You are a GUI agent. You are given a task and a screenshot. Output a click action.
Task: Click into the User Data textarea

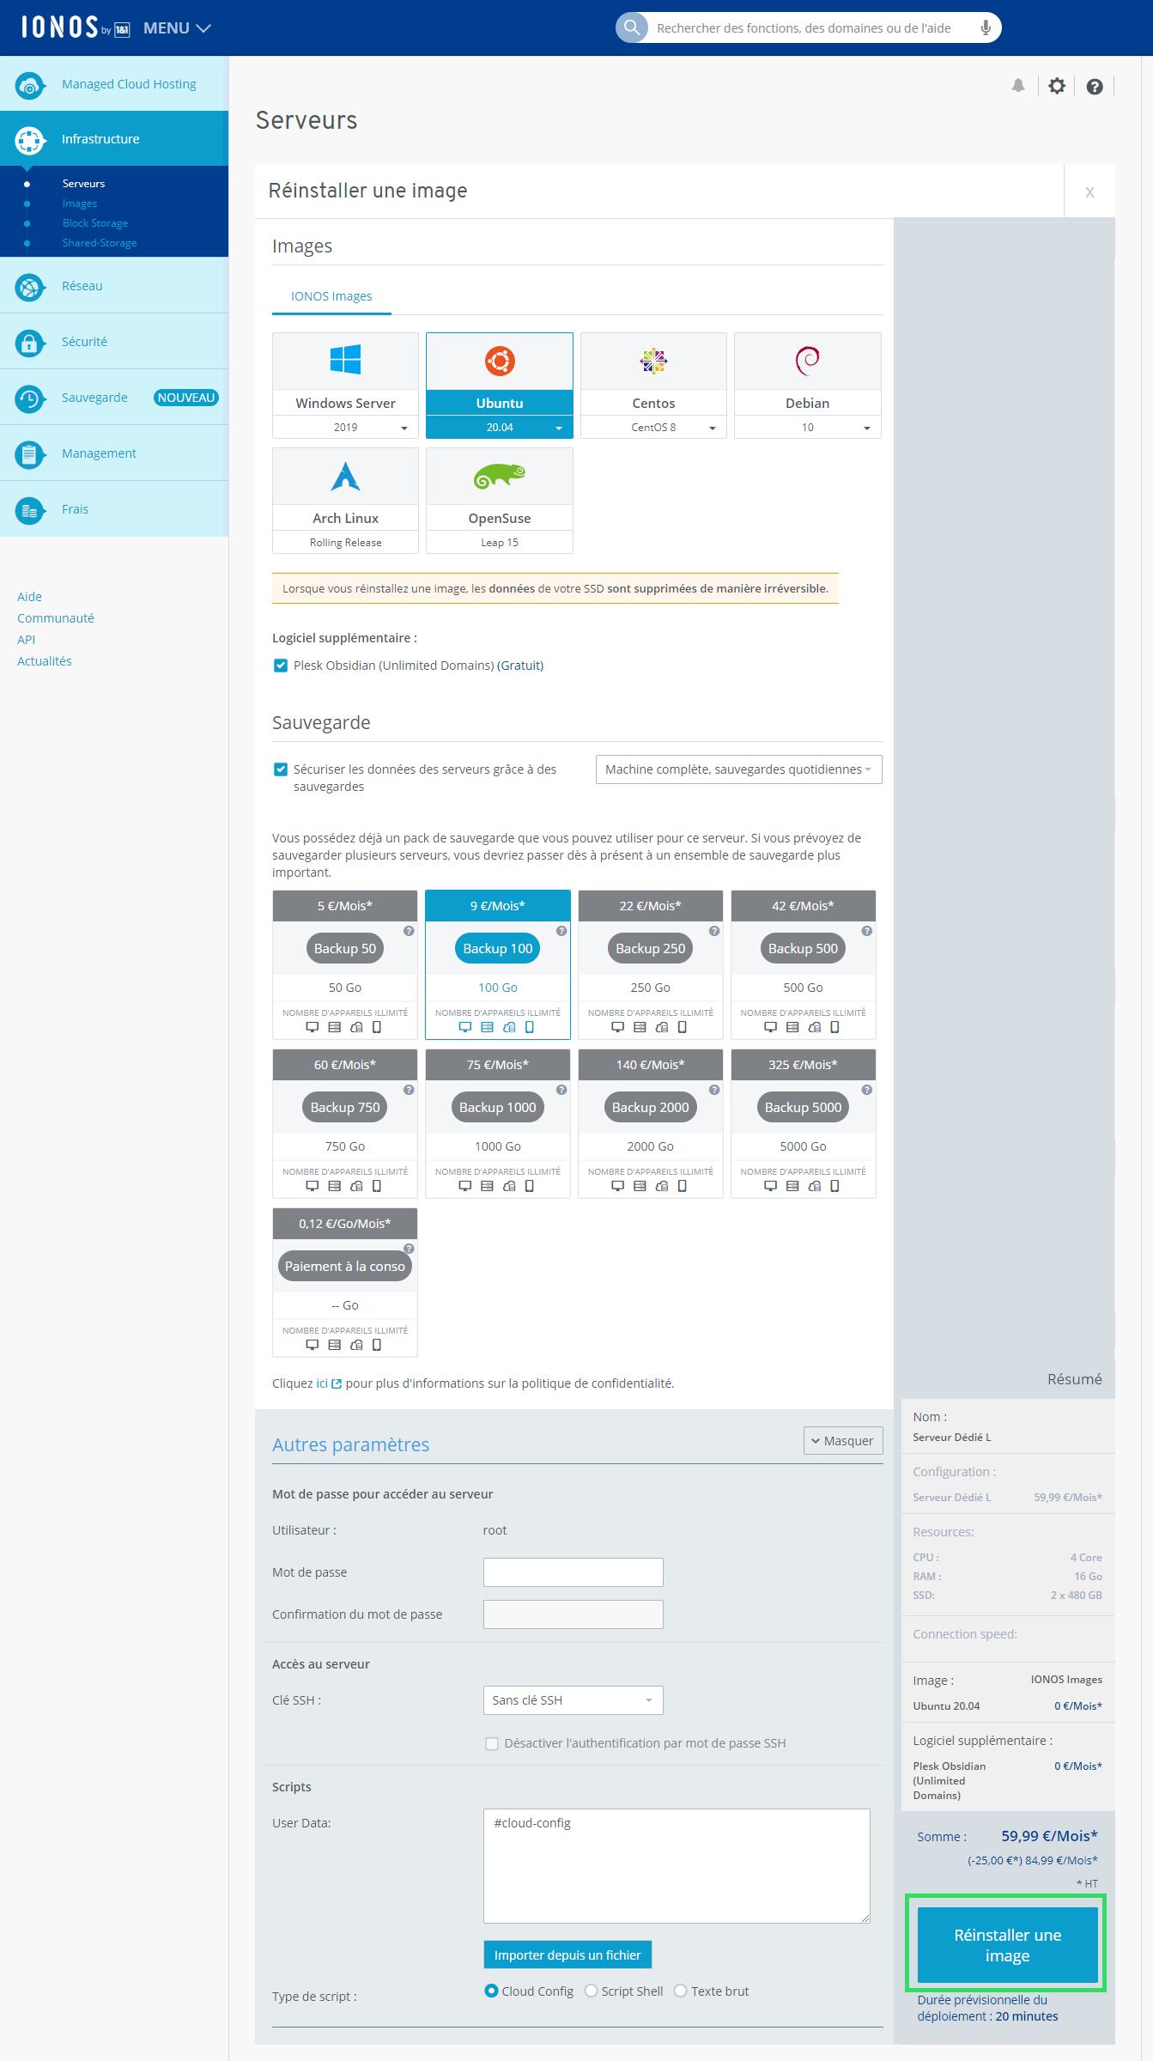pos(677,1866)
